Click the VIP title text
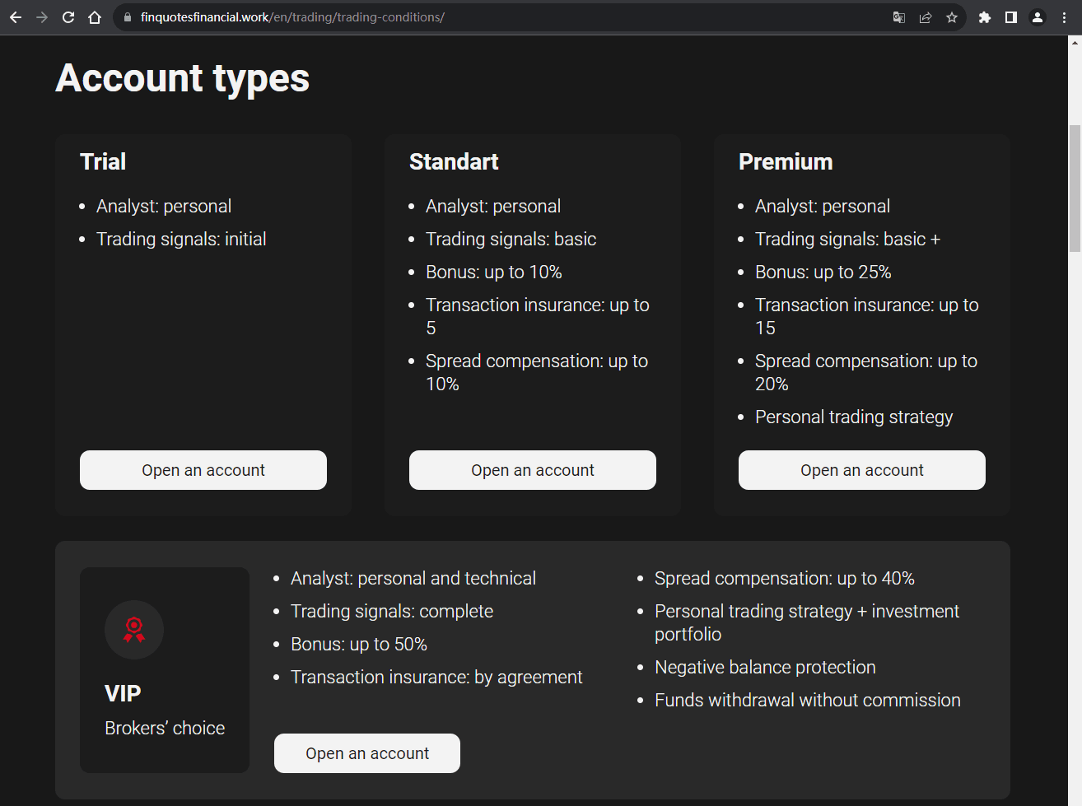 pos(123,693)
